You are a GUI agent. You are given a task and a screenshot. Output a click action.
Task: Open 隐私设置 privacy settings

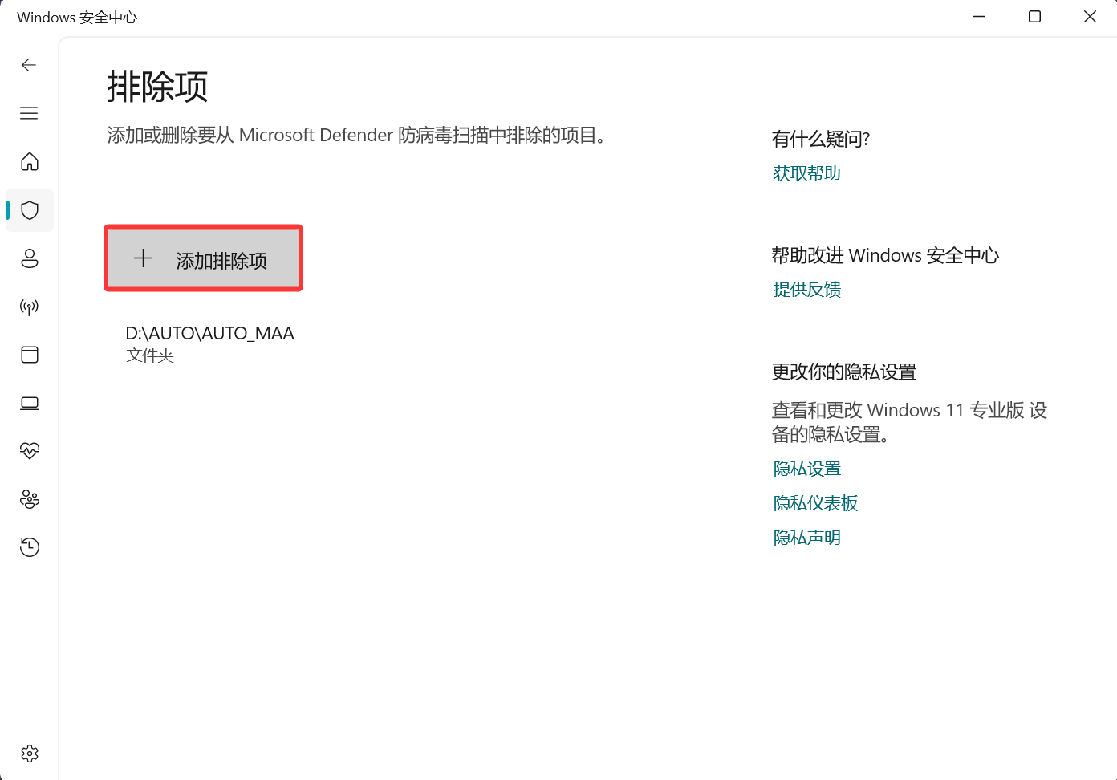pyautogui.click(x=806, y=468)
